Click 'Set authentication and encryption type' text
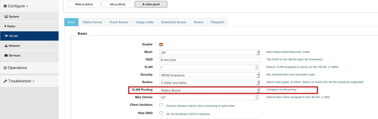378x119 pixels. 291,75
